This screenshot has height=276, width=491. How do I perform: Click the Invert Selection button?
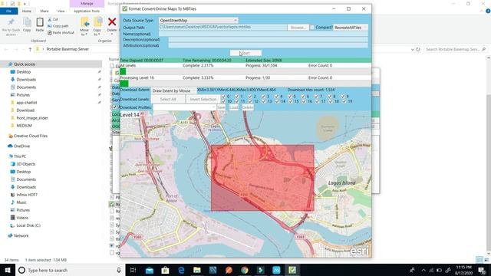pos(203,99)
